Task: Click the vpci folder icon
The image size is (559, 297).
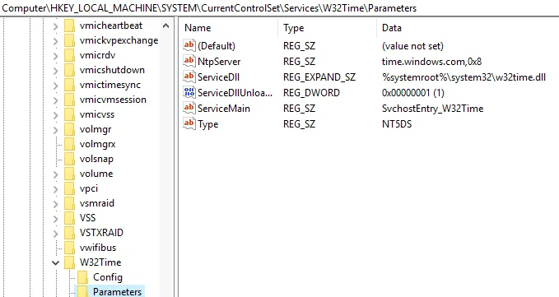Action: click(69, 188)
